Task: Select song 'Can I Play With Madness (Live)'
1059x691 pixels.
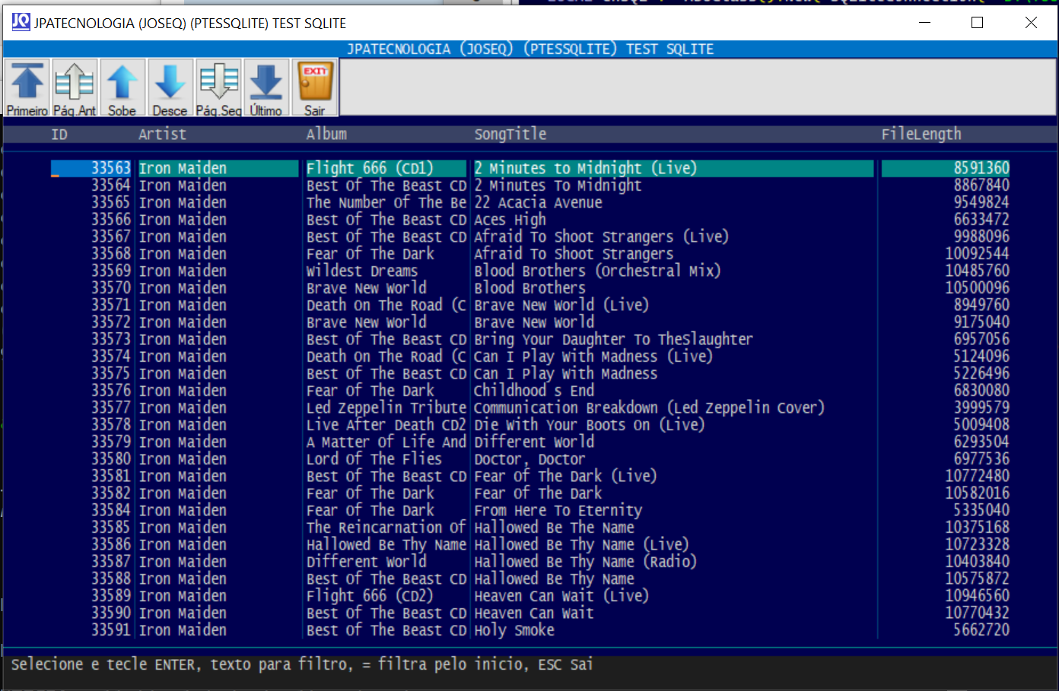Action: (593, 357)
